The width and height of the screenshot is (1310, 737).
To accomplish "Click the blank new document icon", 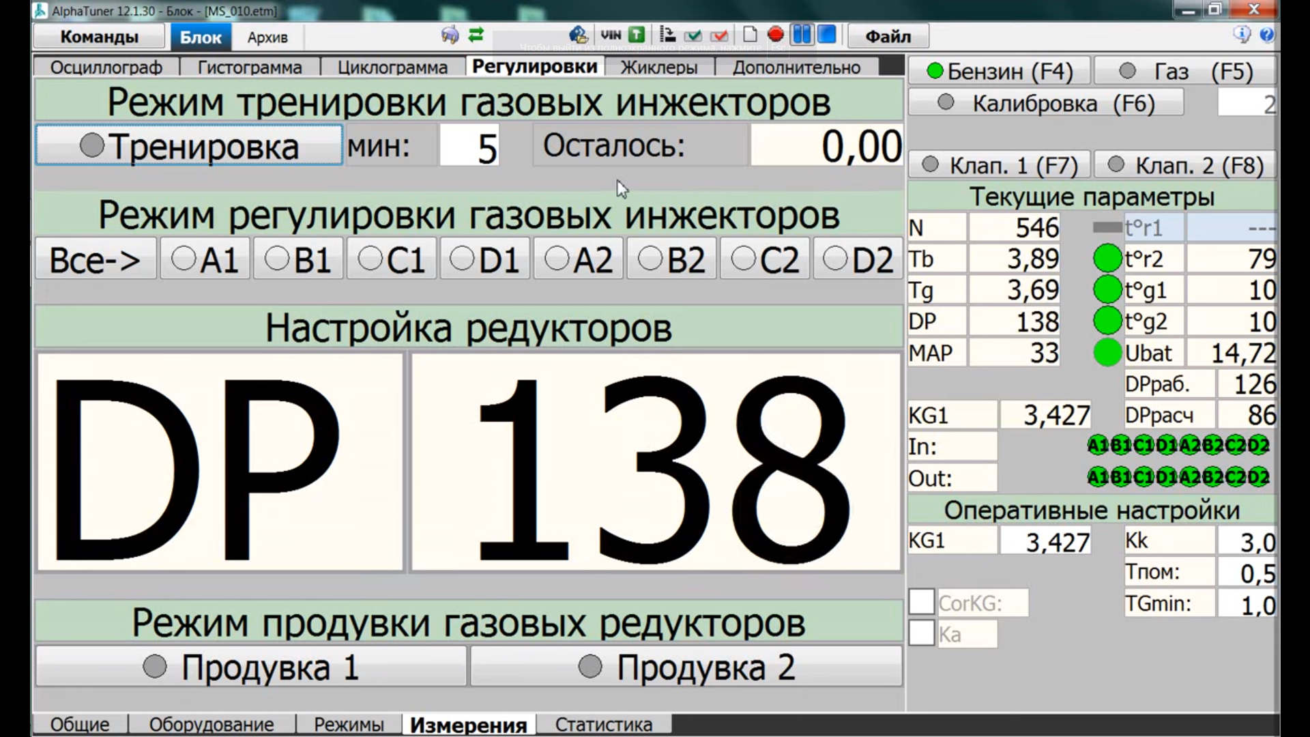I will tap(750, 35).
